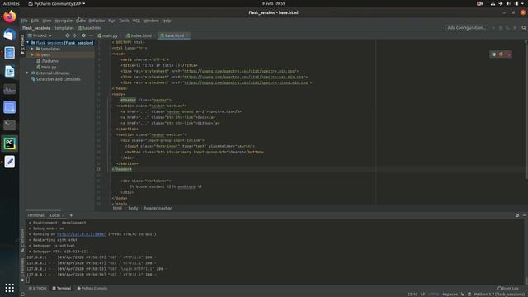This screenshot has width=528, height=297.
Task: Toggle the Project vertical tool tab
Action: click(22, 44)
